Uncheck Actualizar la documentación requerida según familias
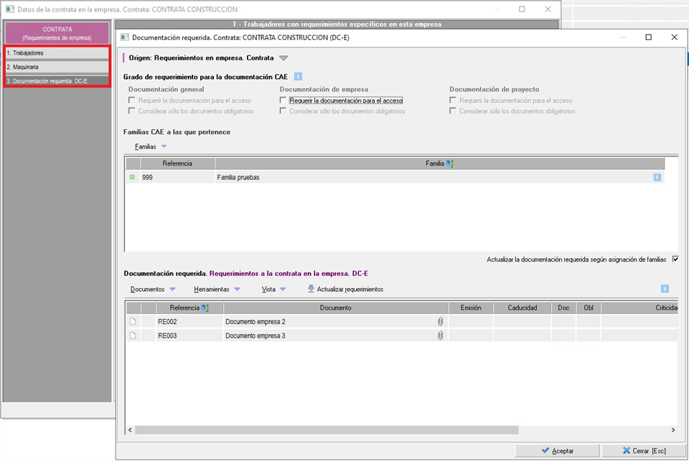The height and width of the screenshot is (461, 689). [675, 260]
